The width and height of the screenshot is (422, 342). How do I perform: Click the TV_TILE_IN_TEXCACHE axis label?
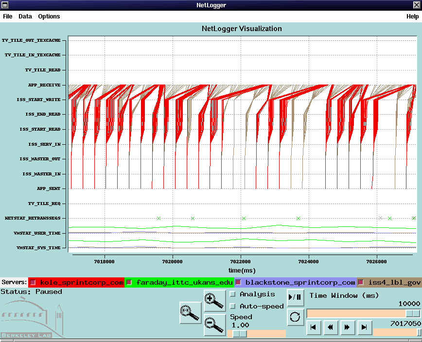33,55
